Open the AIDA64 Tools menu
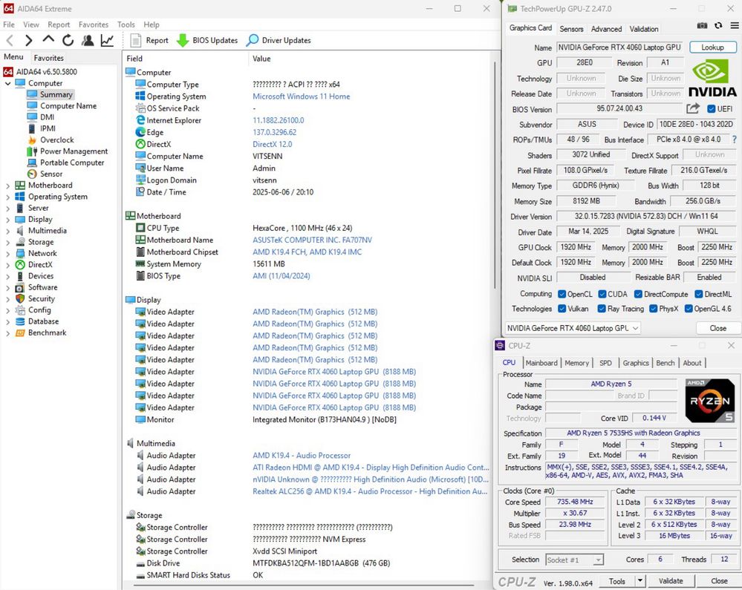Viewport: 742px width, 590px height. click(x=126, y=24)
